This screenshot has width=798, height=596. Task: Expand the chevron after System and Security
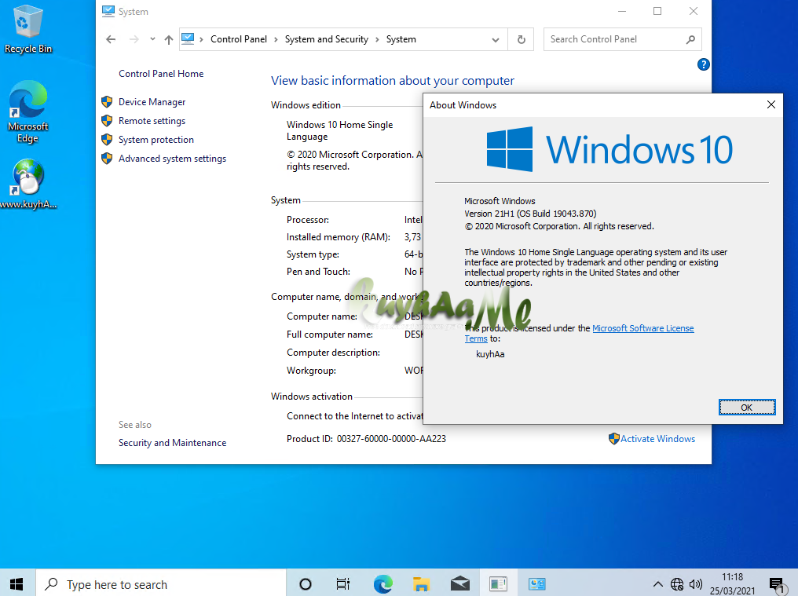(x=377, y=40)
